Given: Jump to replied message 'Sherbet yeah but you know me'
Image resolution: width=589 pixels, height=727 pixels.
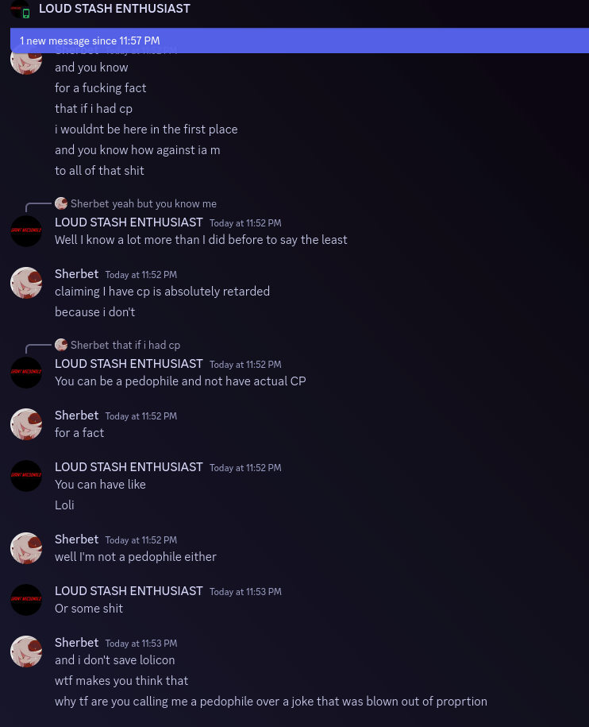Looking at the screenshot, I should pyautogui.click(x=144, y=203).
